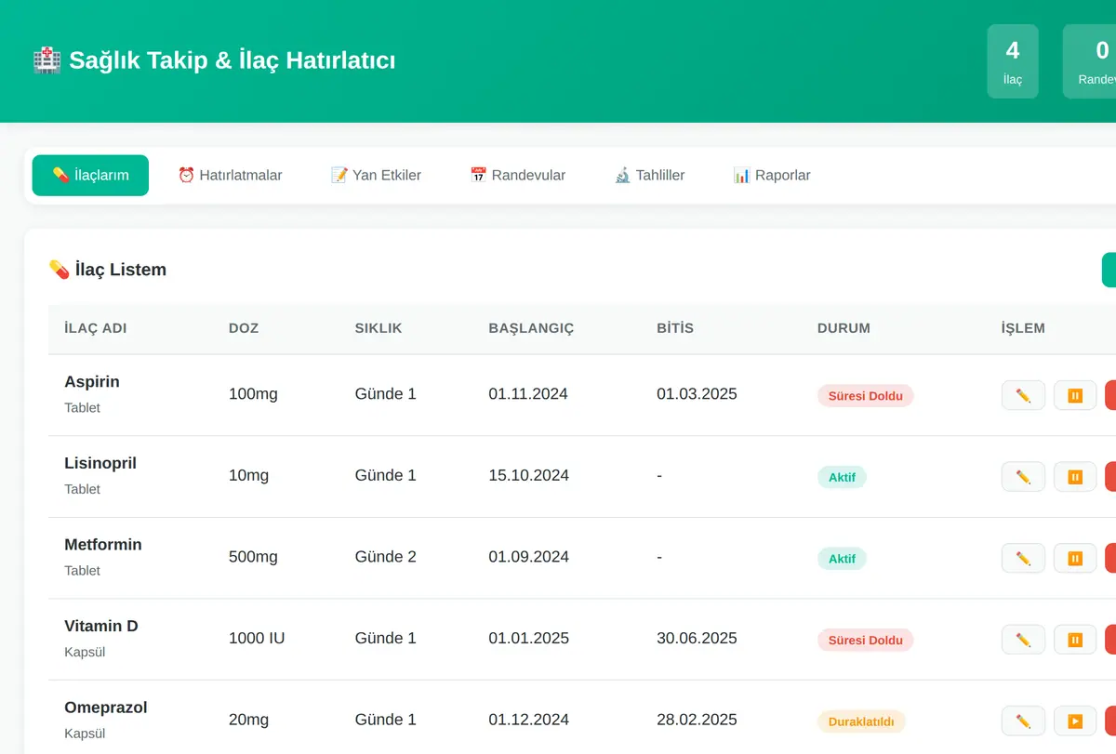
Task: Click the BİTİŞ column header
Action: pyautogui.click(x=675, y=328)
